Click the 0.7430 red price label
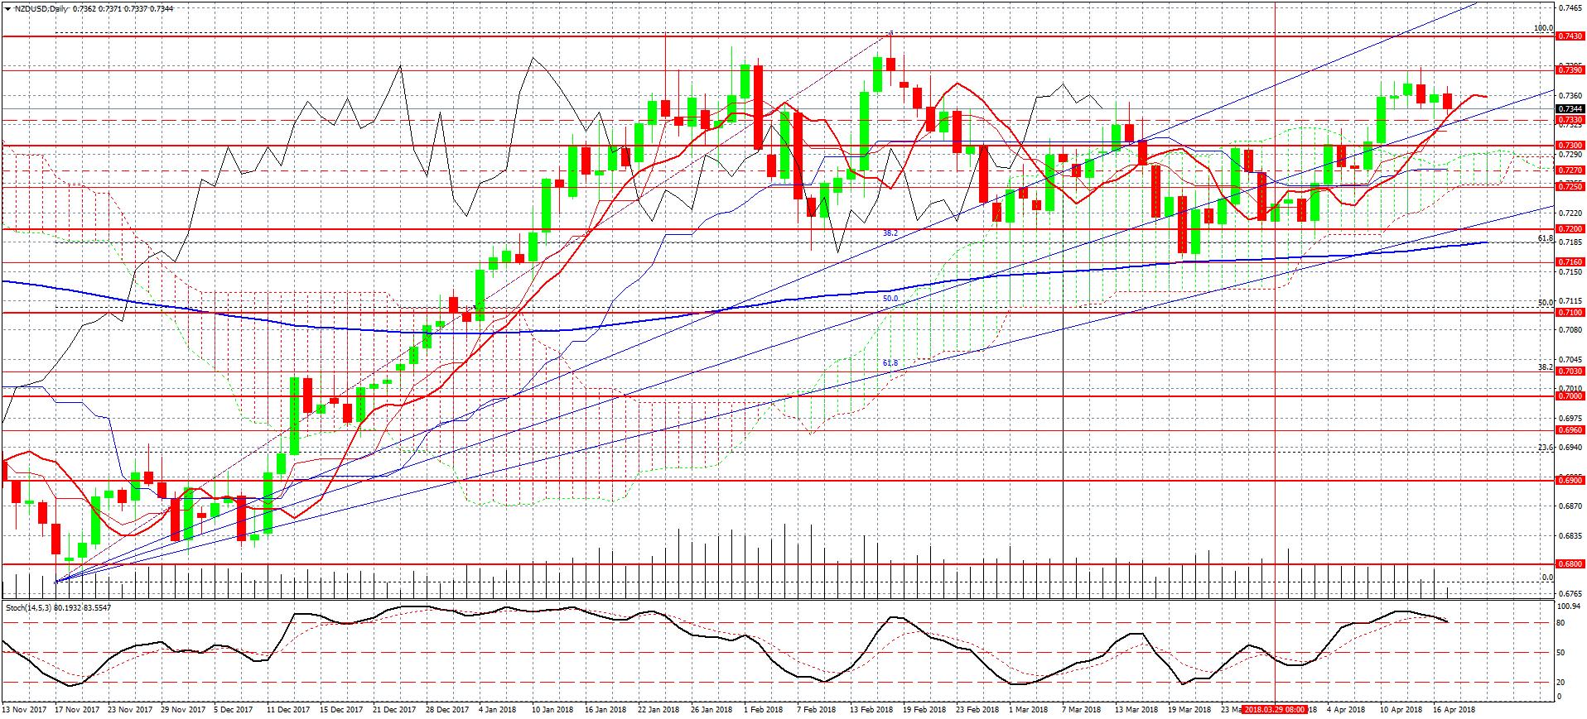 (1570, 37)
